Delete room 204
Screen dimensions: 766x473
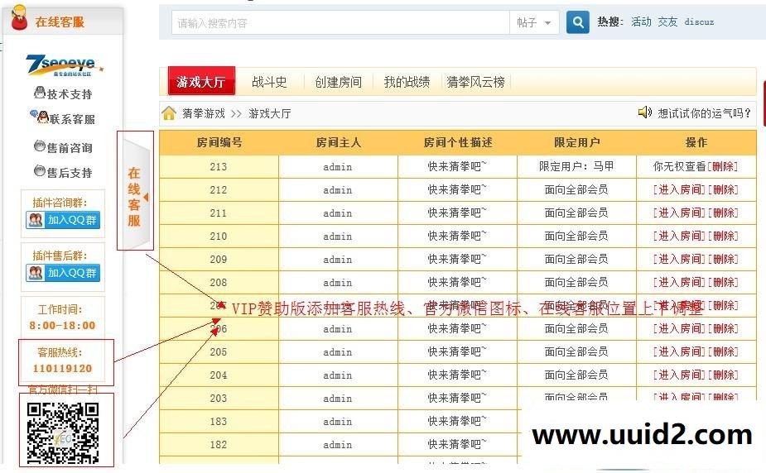click(722, 375)
